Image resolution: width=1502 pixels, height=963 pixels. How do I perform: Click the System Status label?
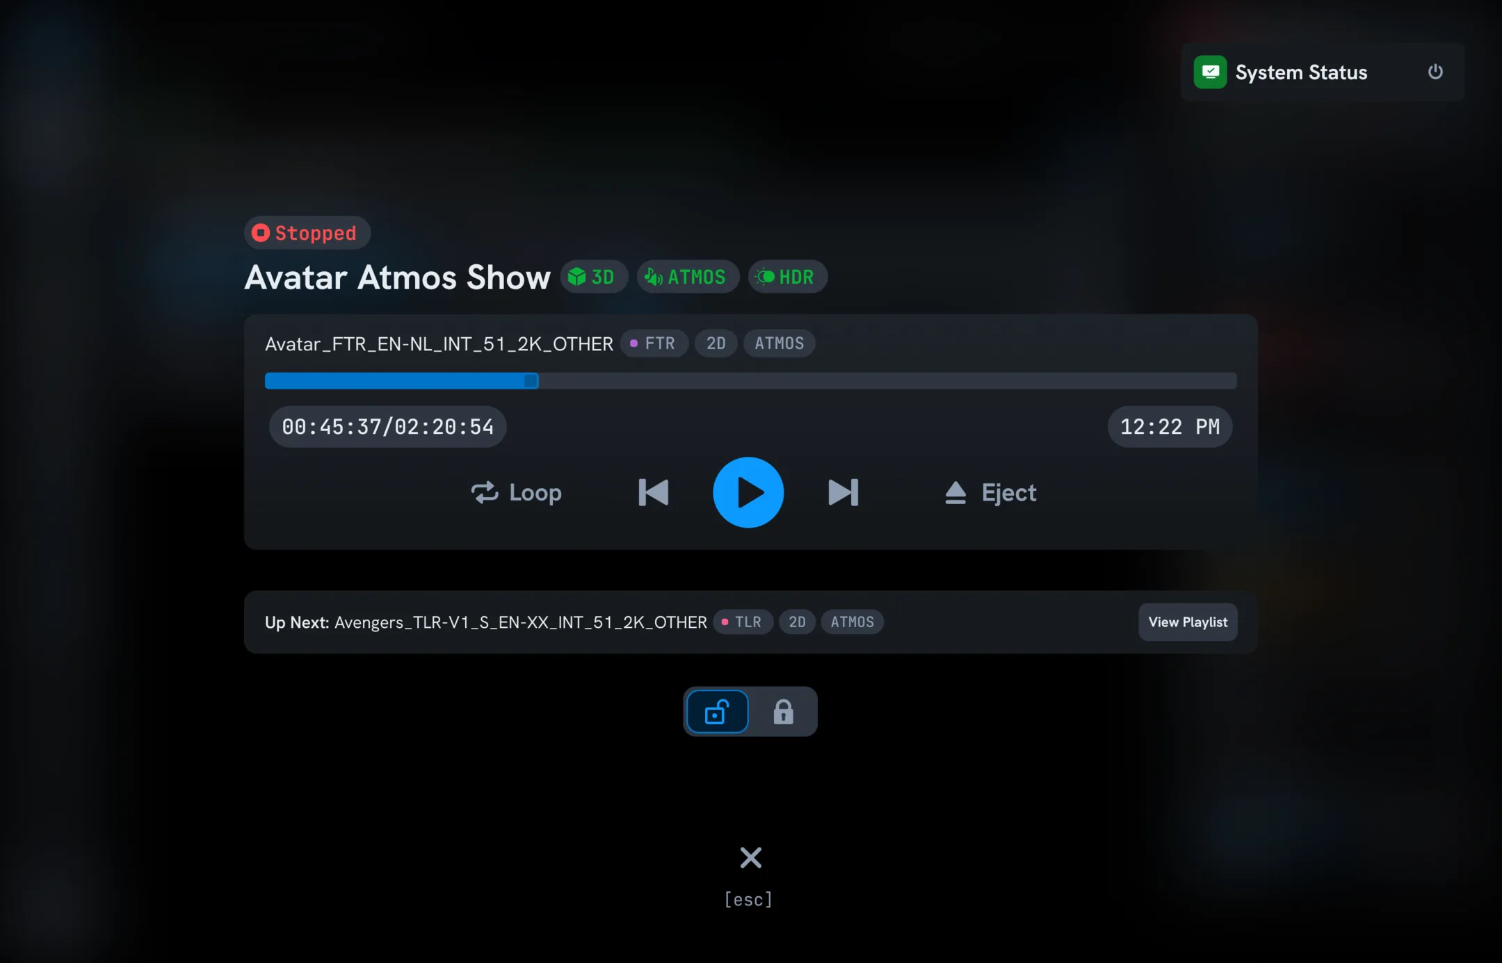pos(1301,72)
